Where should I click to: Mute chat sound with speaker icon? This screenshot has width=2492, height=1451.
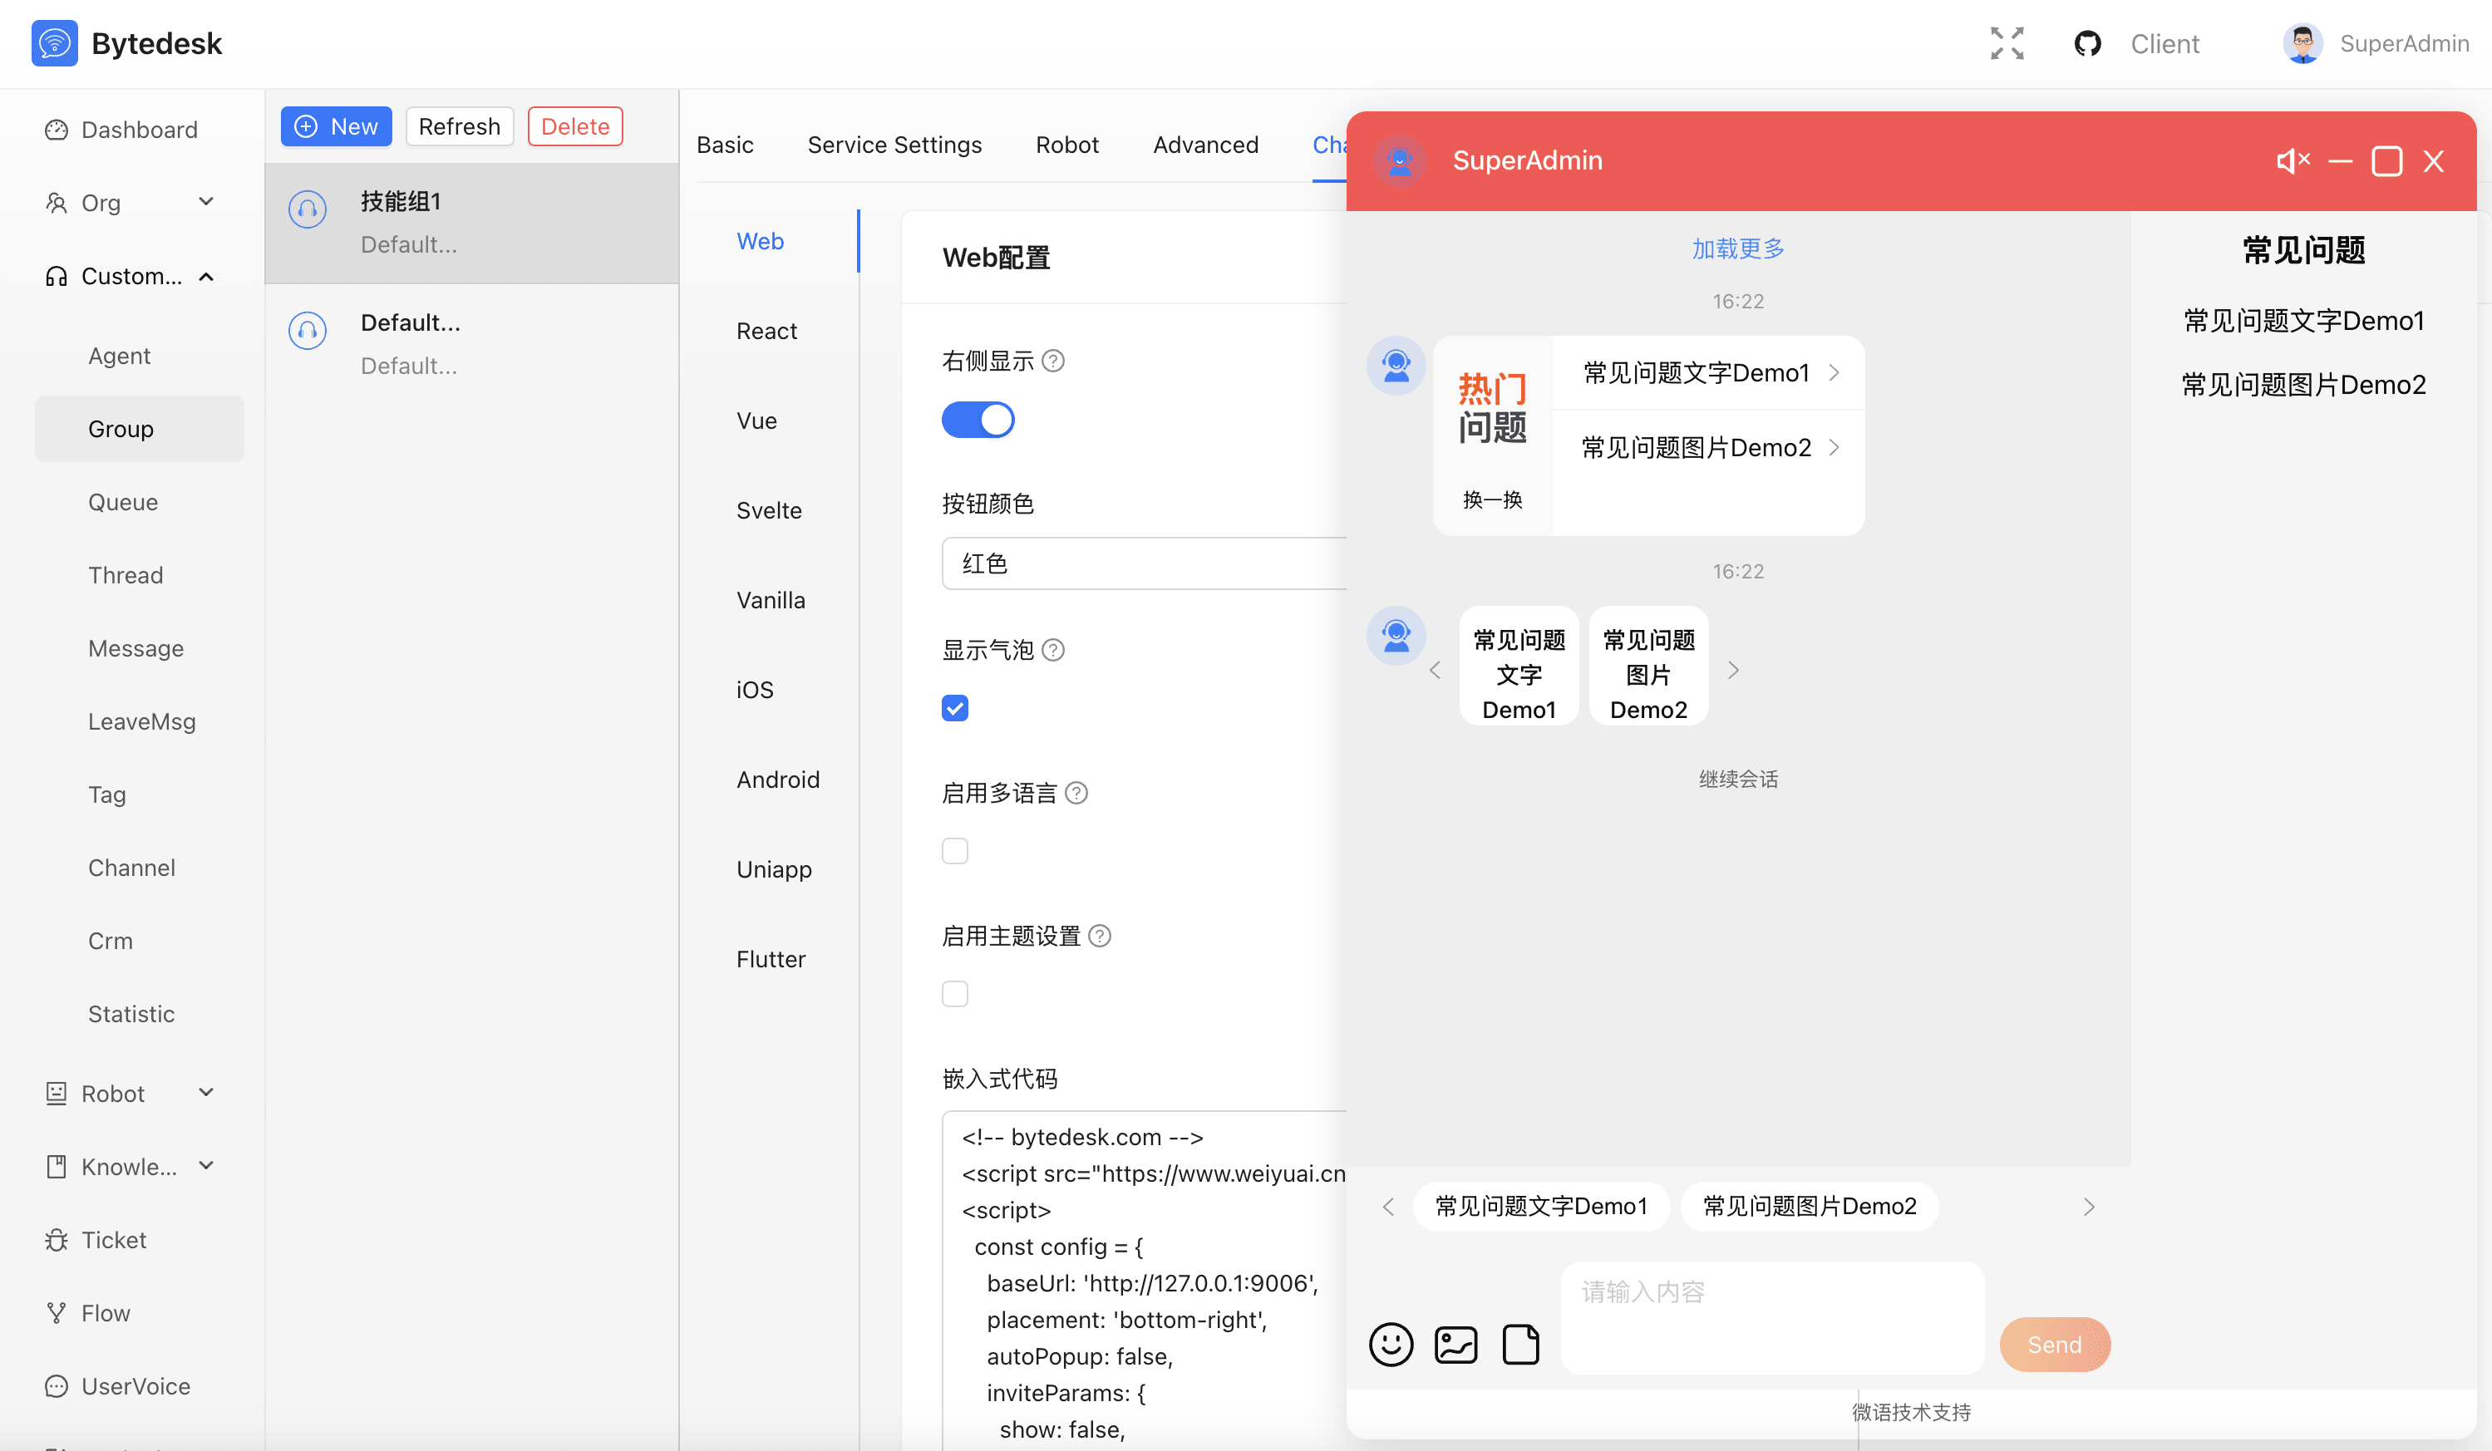click(x=2293, y=160)
